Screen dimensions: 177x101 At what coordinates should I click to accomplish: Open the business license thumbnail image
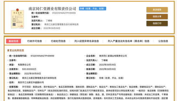click(x=17, y=19)
